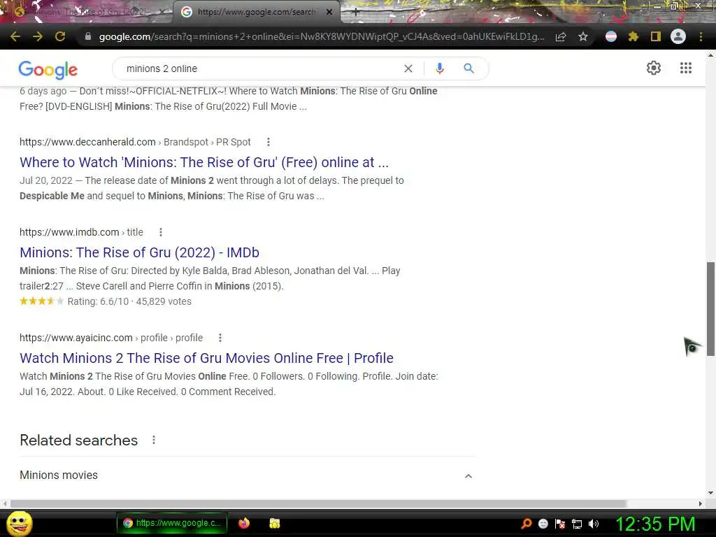The image size is (716, 537).
Task: Click the scroll down arrow of the page
Action: point(710,493)
